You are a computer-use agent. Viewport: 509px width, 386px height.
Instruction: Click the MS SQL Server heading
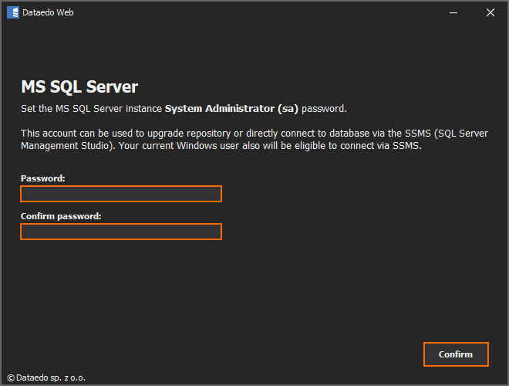coord(79,86)
